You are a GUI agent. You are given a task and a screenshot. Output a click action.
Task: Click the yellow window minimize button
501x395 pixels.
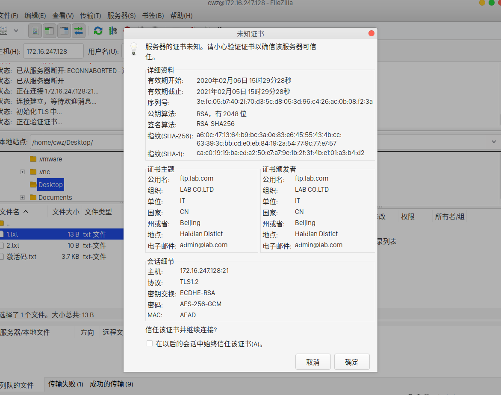482,3
